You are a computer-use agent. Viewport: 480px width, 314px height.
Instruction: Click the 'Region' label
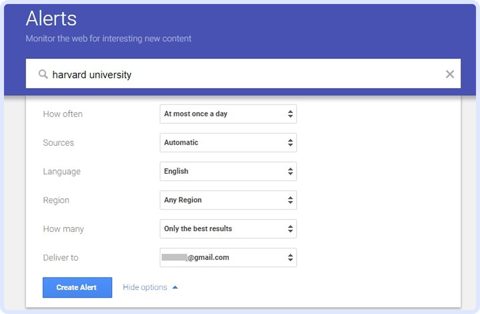56,200
